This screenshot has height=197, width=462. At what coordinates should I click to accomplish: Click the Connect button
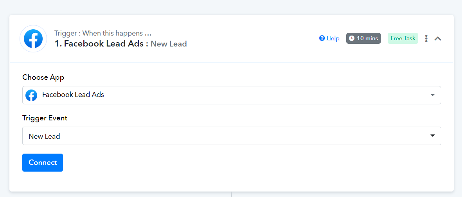pyautogui.click(x=43, y=163)
